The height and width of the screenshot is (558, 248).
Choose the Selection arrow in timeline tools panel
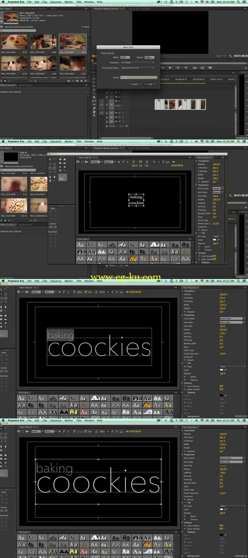pyautogui.click(x=94, y=75)
